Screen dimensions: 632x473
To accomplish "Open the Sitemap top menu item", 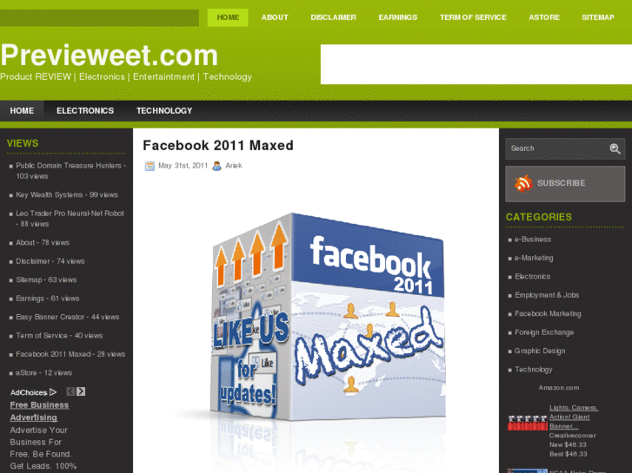I will click(x=598, y=17).
